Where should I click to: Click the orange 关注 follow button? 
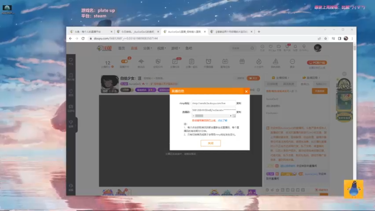pyautogui.click(x=253, y=78)
